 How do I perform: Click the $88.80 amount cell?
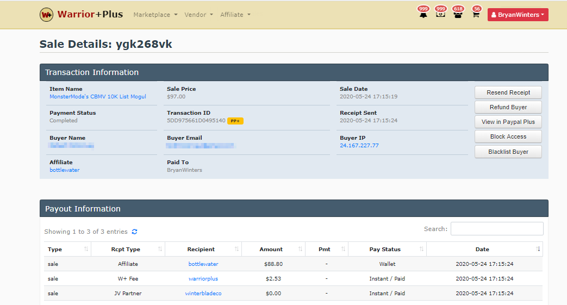click(x=273, y=264)
